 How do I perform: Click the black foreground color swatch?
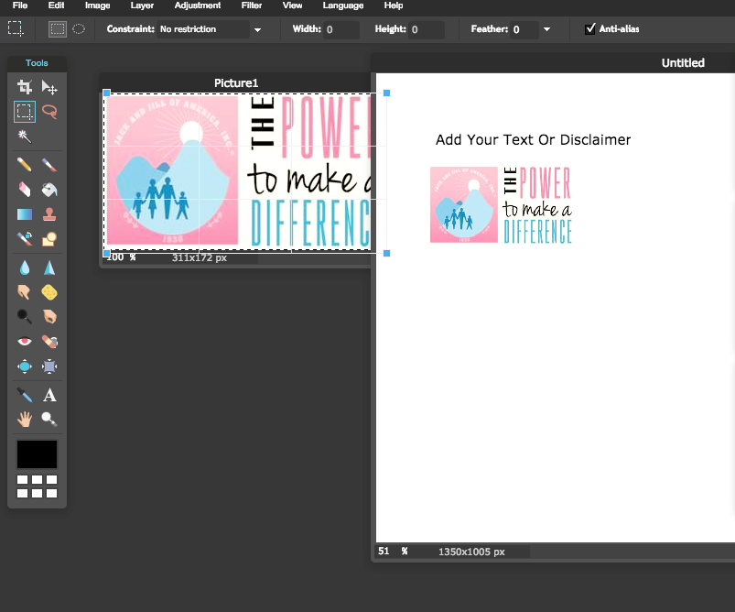click(37, 454)
